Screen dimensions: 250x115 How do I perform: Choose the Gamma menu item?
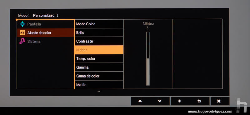(x=99, y=67)
